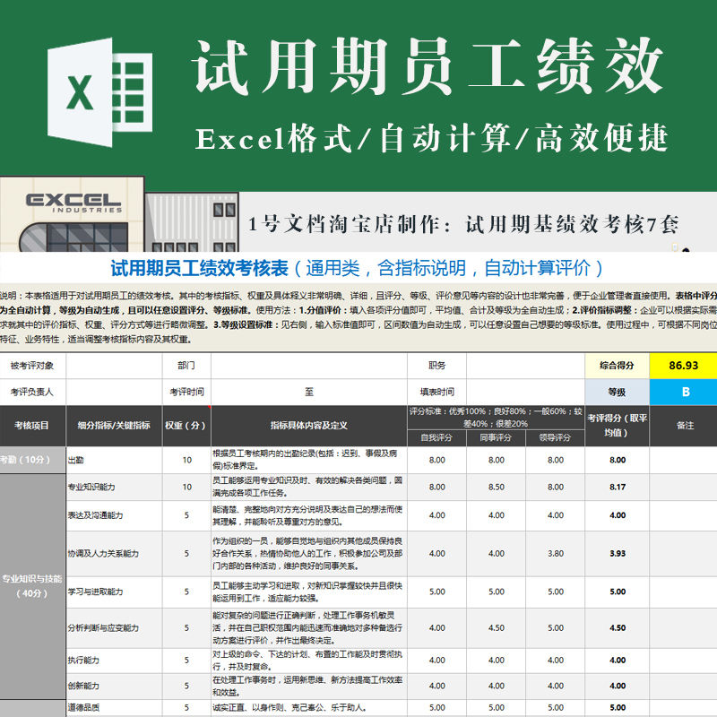This screenshot has width=717, height=717.
Task: Select the 出勤 indicator cell
Action: pos(114,460)
